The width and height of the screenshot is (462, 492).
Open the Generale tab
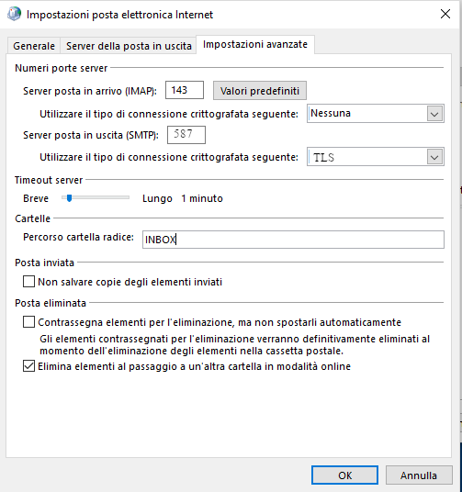click(x=34, y=46)
